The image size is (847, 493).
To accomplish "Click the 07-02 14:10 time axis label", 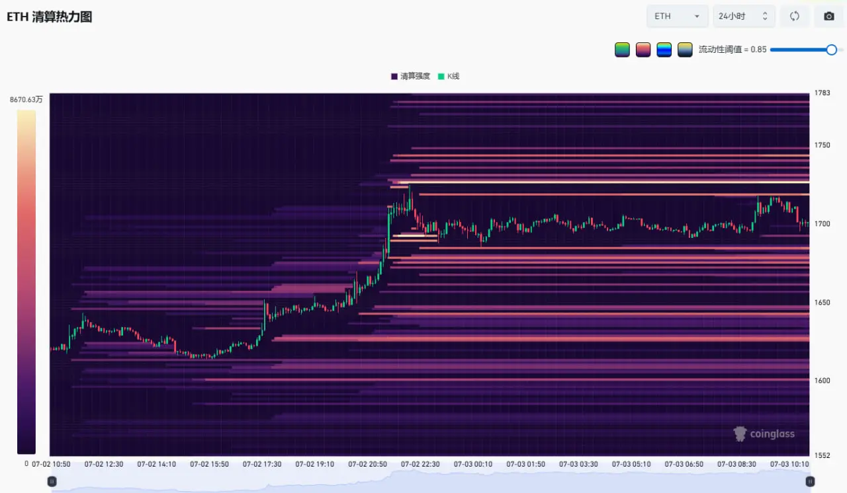I will (157, 465).
